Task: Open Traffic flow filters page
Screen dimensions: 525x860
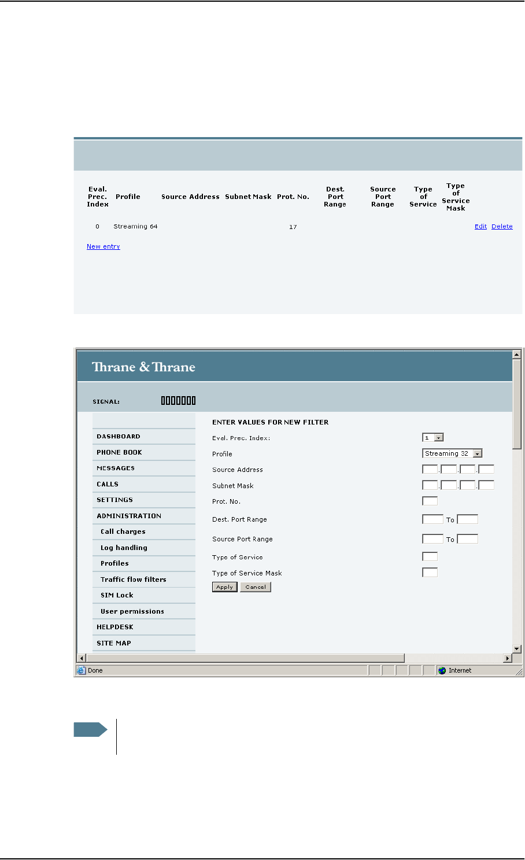Action: (x=144, y=580)
